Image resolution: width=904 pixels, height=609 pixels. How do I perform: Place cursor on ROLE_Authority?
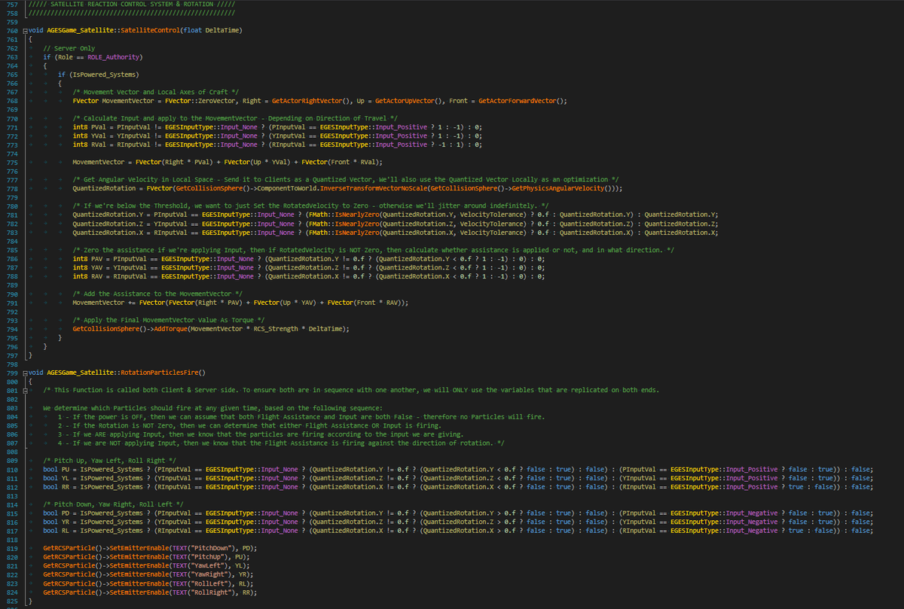(114, 56)
